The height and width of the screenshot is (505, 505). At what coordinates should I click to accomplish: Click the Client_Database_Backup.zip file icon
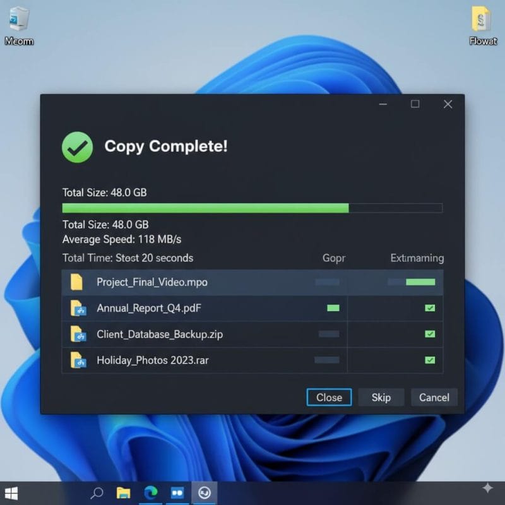[x=78, y=335]
